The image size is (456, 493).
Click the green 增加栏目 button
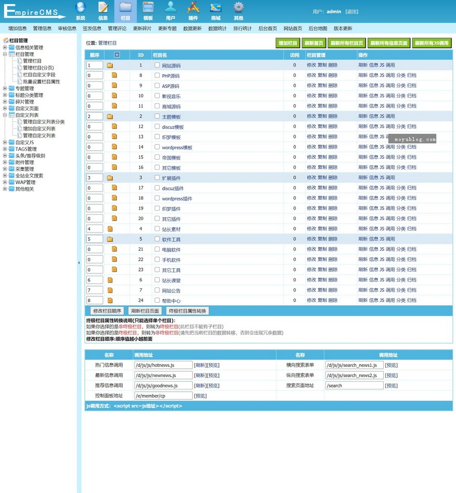coord(288,43)
